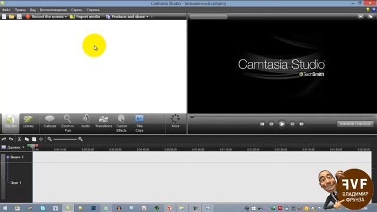
Task: Step forward one frame in preview
Action: tap(292, 124)
